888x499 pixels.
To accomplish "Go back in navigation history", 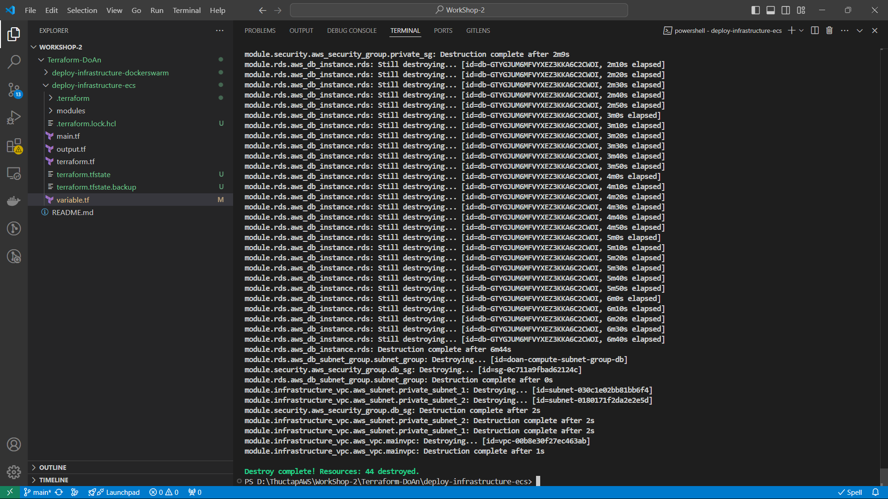I will click(263, 10).
